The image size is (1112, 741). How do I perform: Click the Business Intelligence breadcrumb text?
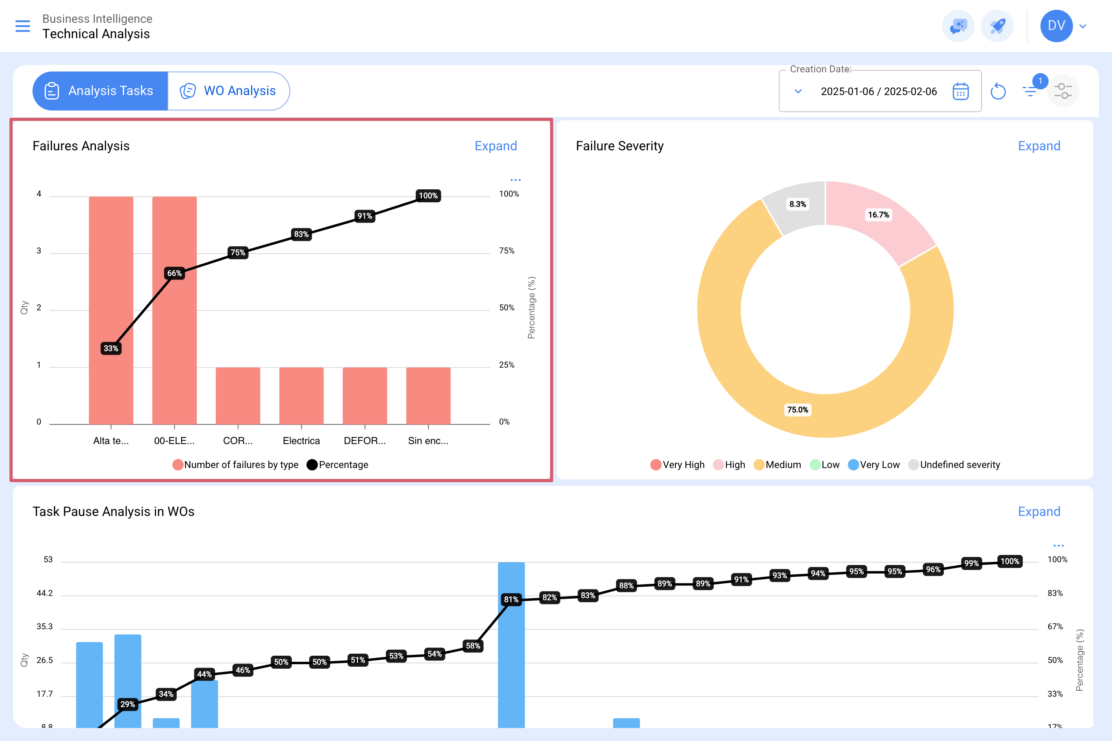[98, 19]
